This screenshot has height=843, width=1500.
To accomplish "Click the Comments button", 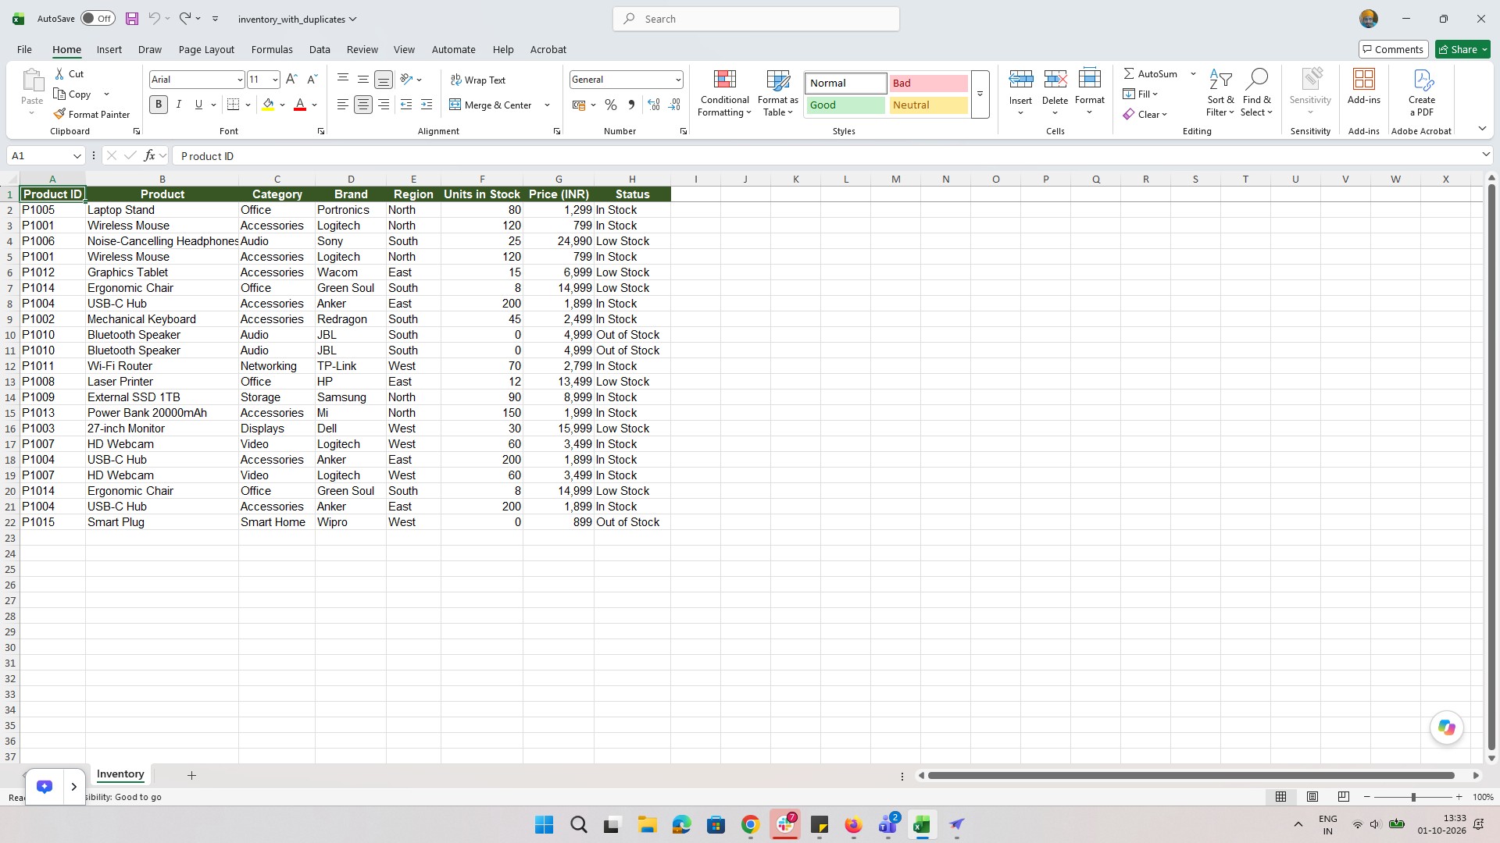I will pos(1393,49).
